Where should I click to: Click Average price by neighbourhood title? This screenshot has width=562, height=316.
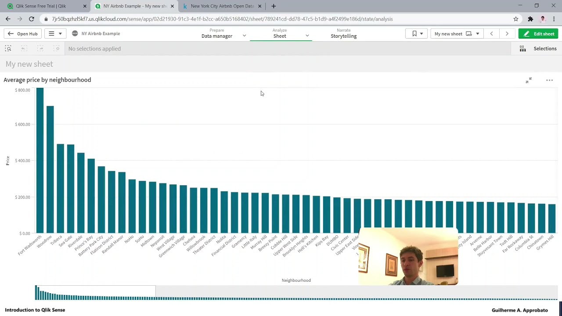pos(47,80)
